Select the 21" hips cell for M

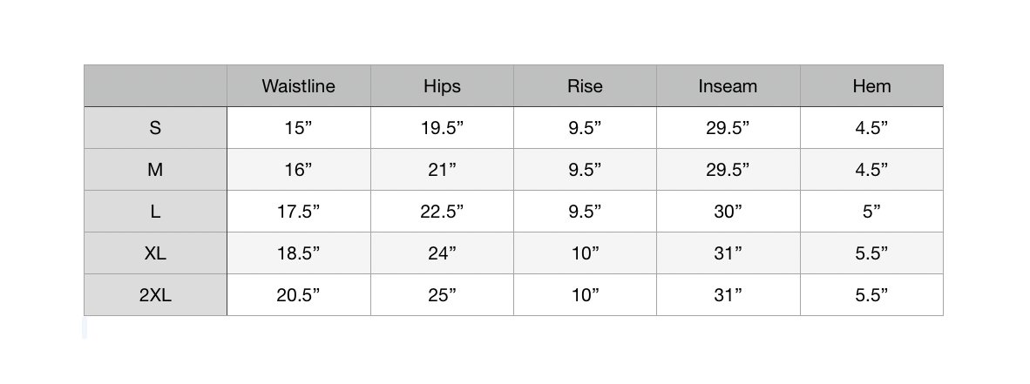442,170
